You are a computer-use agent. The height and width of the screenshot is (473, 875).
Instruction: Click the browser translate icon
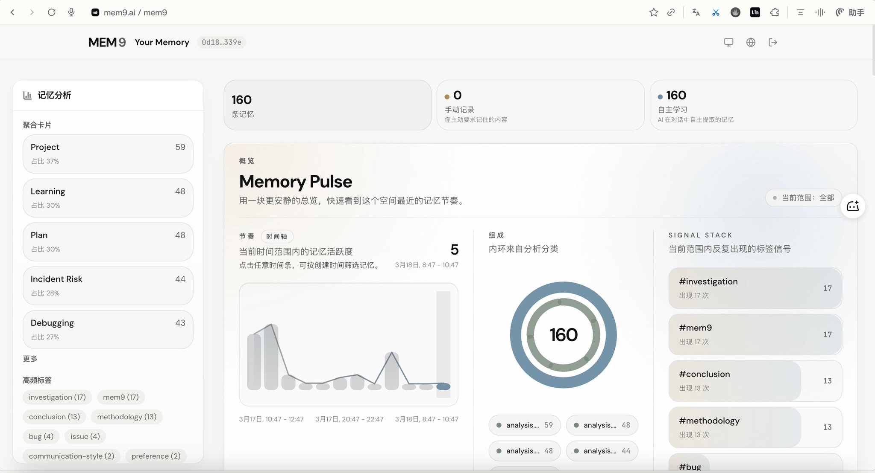point(696,12)
